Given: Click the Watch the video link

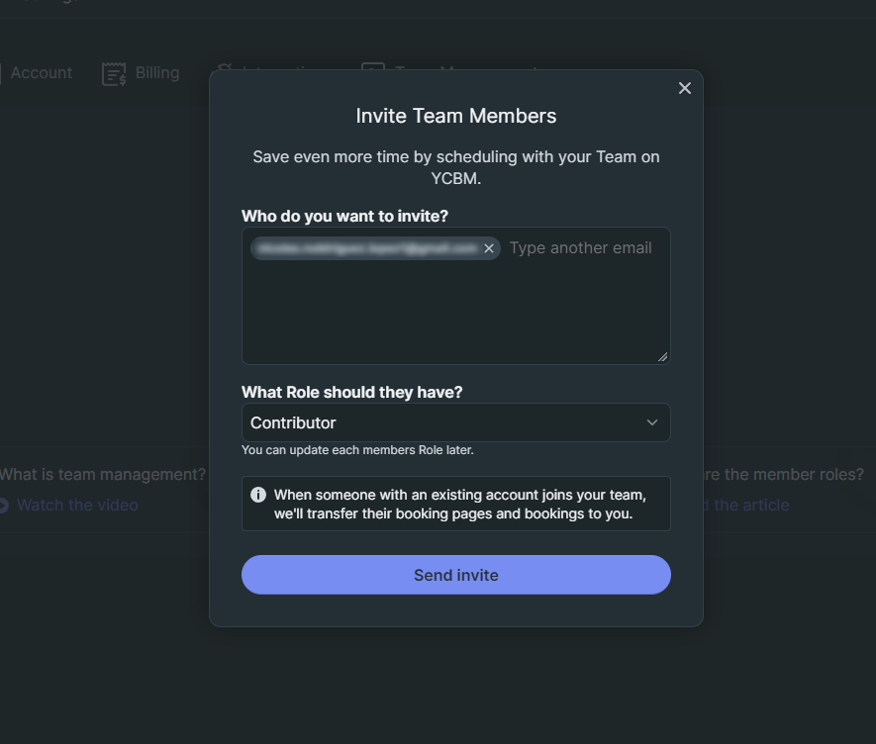Looking at the screenshot, I should [77, 505].
